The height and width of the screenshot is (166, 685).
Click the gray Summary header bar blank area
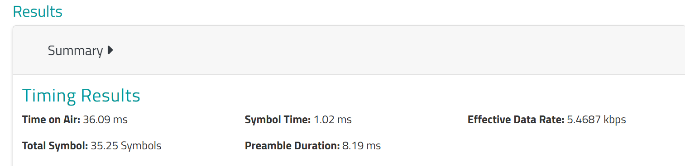coord(398,51)
